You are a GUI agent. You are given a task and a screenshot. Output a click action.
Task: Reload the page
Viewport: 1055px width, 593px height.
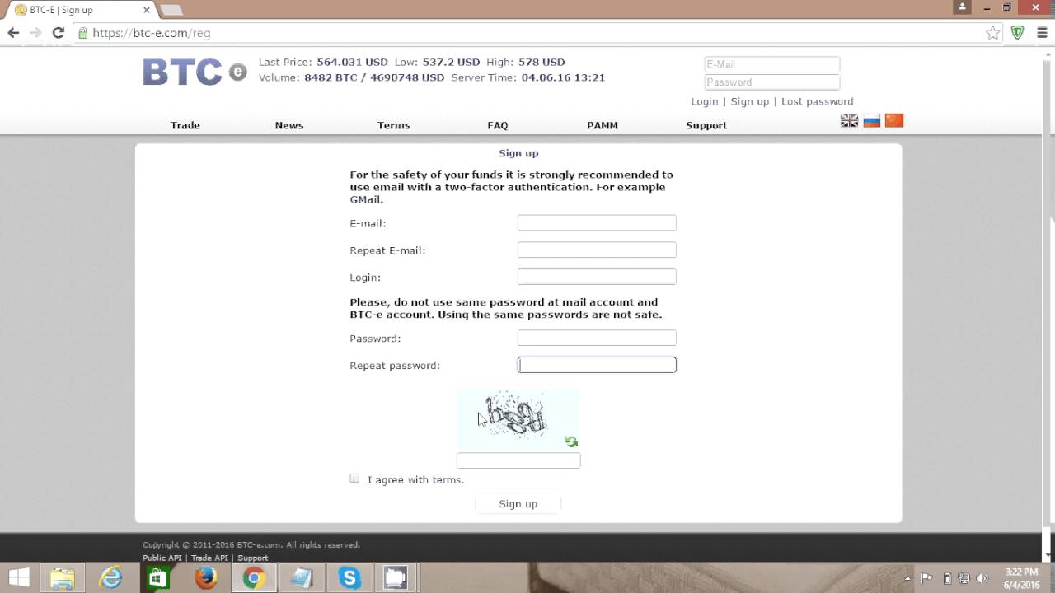point(58,33)
